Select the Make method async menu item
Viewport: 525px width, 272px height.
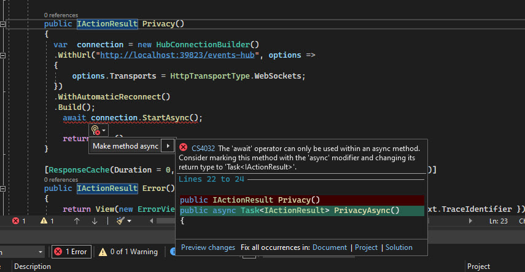(x=126, y=146)
